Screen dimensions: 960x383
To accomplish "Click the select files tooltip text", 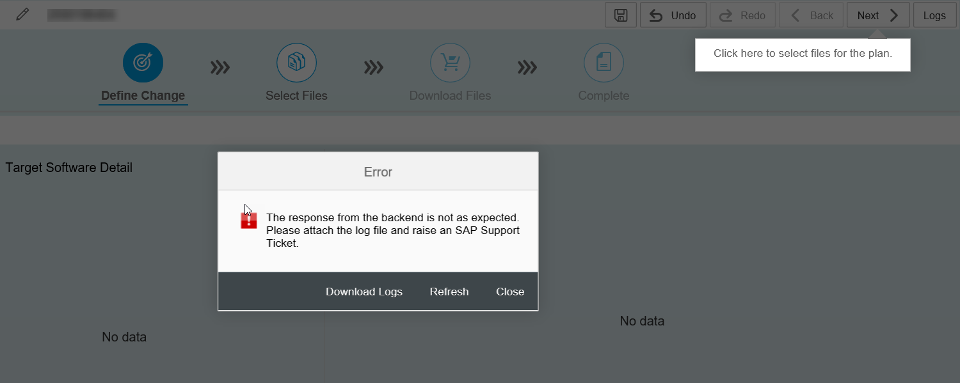I will tap(803, 53).
